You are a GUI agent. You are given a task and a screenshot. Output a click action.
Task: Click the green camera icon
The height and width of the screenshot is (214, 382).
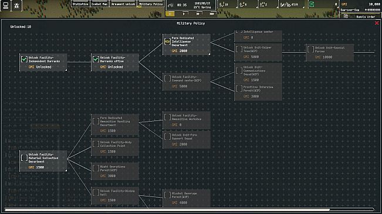coord(312,4)
